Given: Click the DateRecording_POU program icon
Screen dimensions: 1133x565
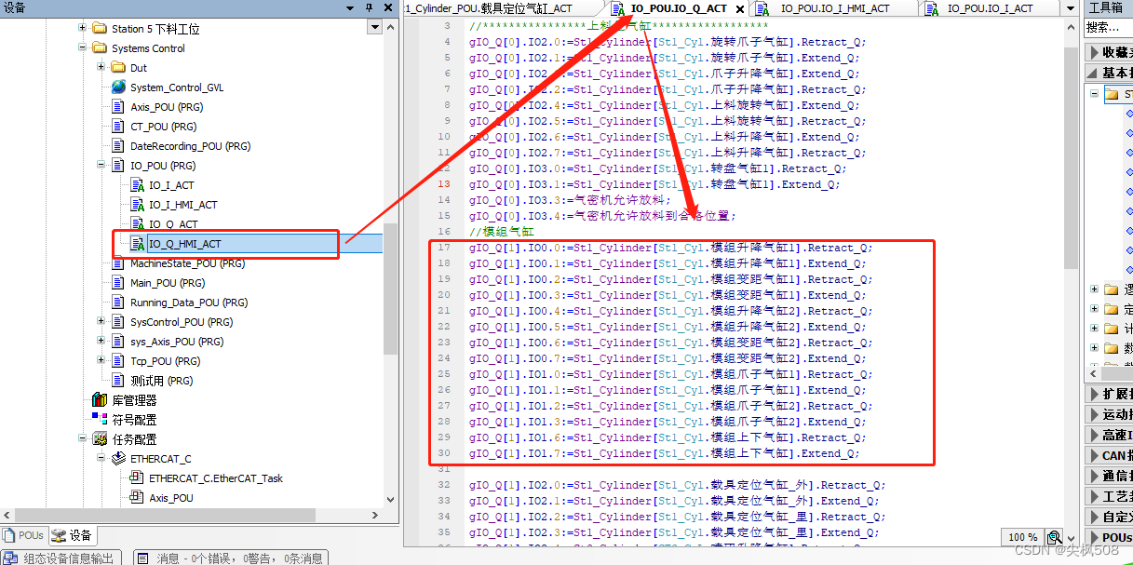Looking at the screenshot, I should pyautogui.click(x=118, y=145).
